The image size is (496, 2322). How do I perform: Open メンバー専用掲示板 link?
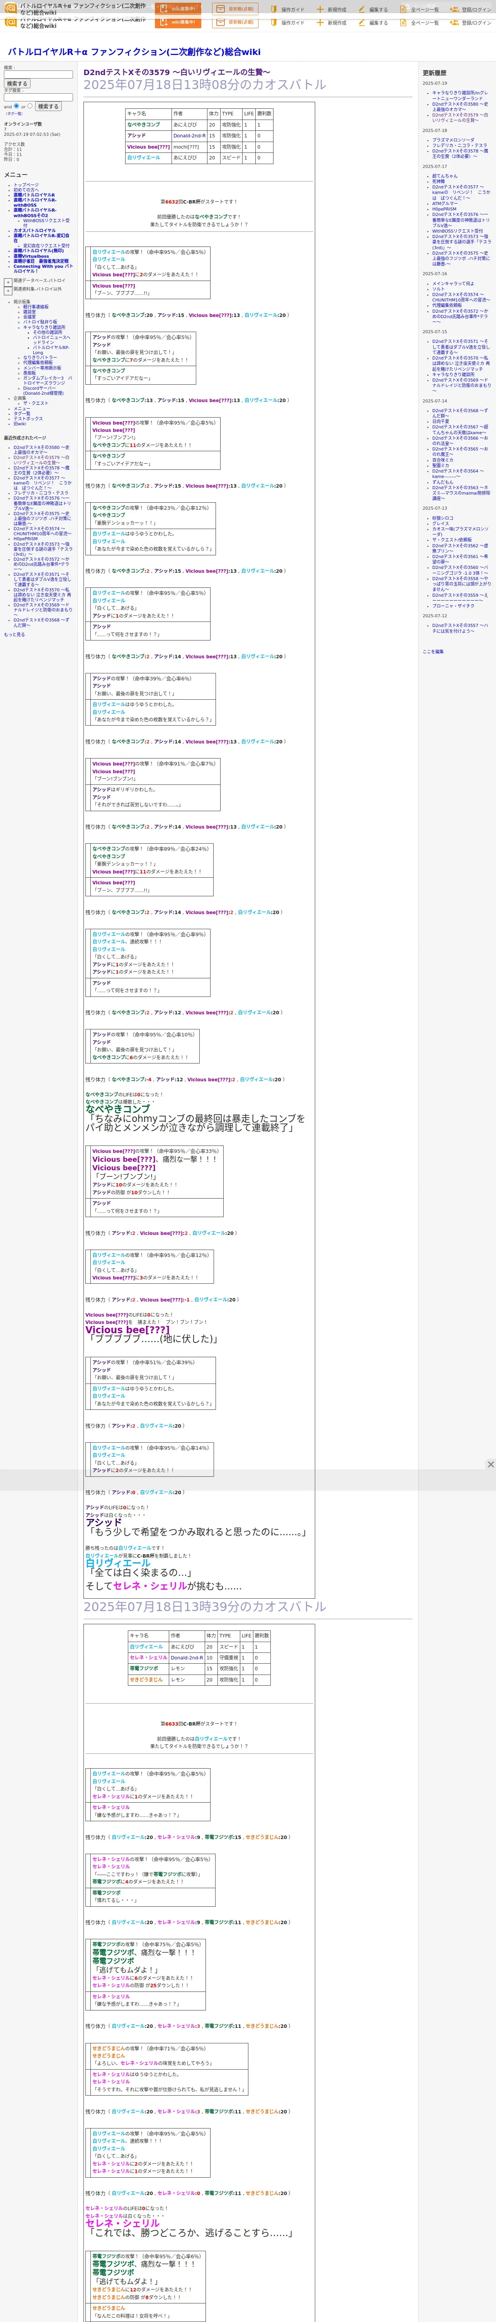pyautogui.click(x=42, y=368)
